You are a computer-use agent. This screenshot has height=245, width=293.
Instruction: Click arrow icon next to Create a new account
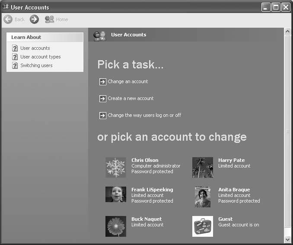click(x=102, y=99)
